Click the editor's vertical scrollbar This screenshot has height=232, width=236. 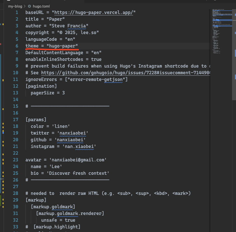[x=234, y=56]
